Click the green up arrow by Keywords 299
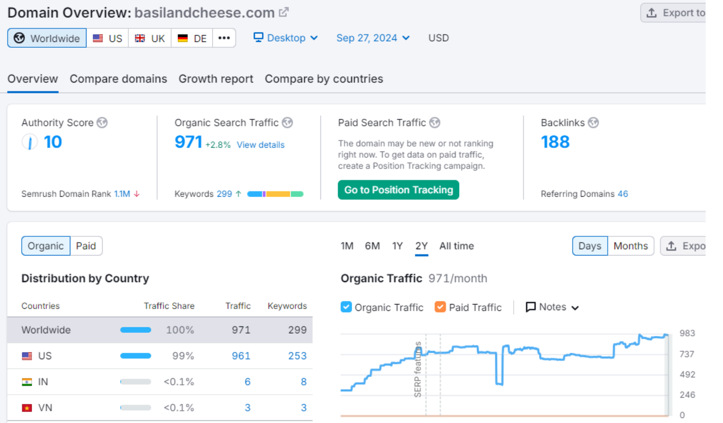 [238, 194]
